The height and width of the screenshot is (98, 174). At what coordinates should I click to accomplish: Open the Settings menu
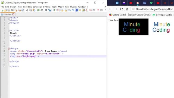[47, 7]
